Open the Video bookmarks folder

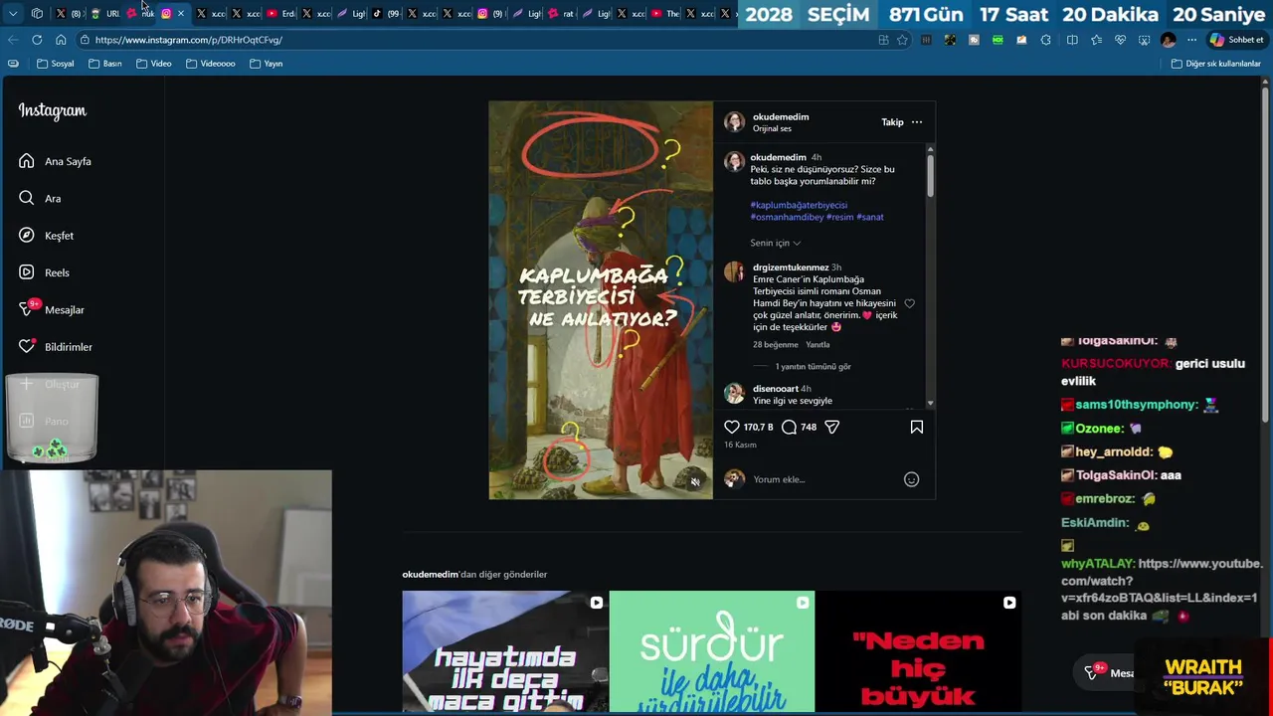(154, 64)
